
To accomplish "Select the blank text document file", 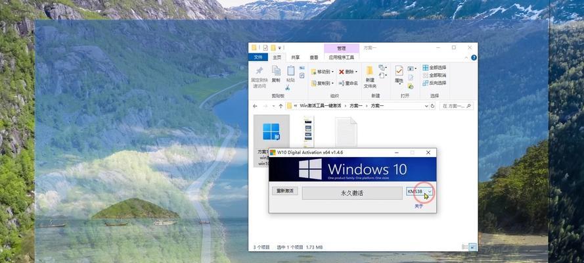I will (346, 131).
